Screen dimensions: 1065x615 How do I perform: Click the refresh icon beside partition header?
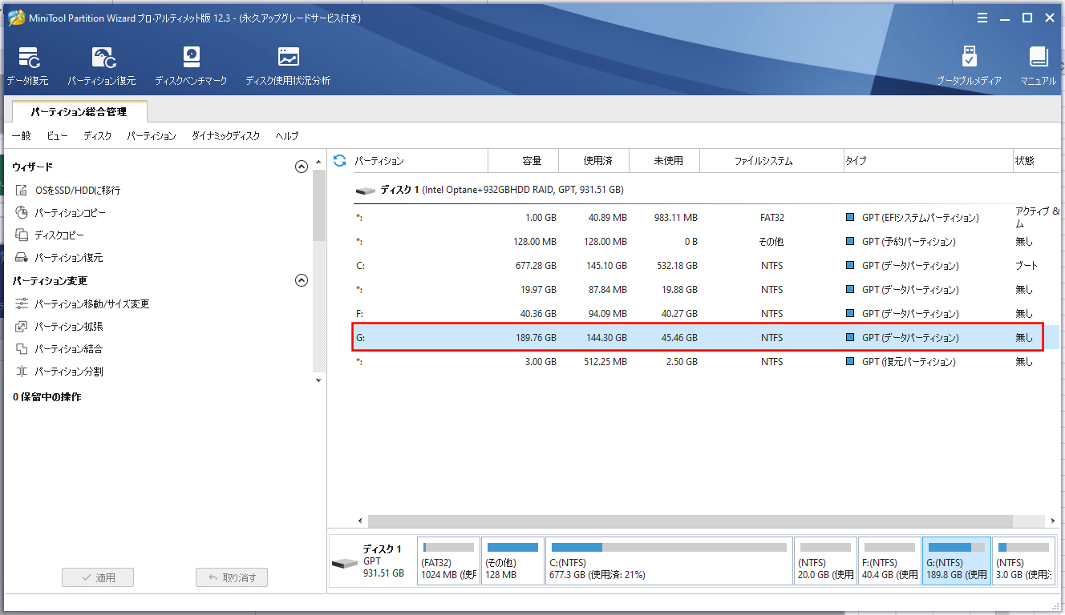click(x=339, y=161)
